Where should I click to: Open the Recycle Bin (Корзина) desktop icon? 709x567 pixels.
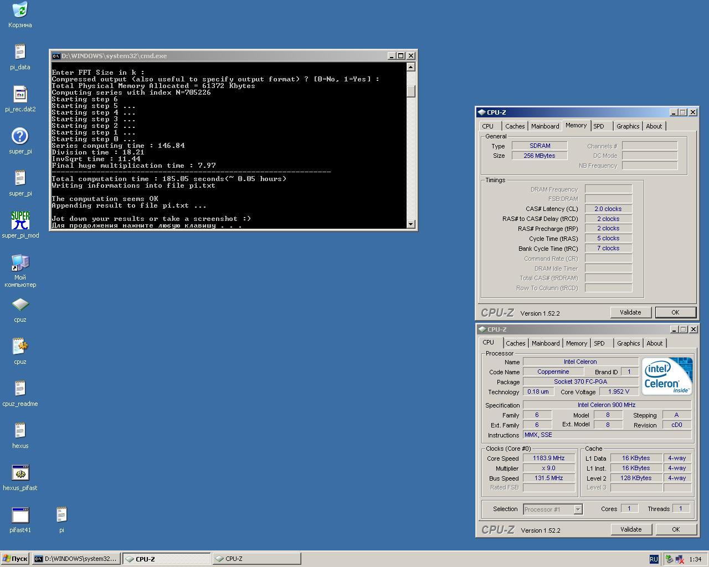(20, 10)
